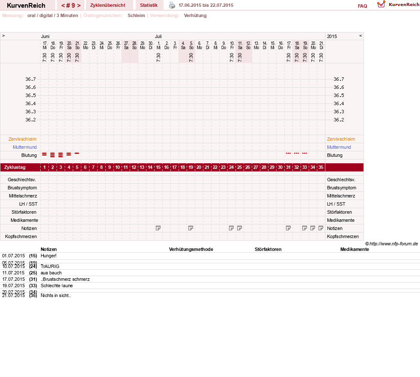This screenshot has width=420, height=377.
Task: Go to next cycle with right arrow
Action: [x=79, y=6]
